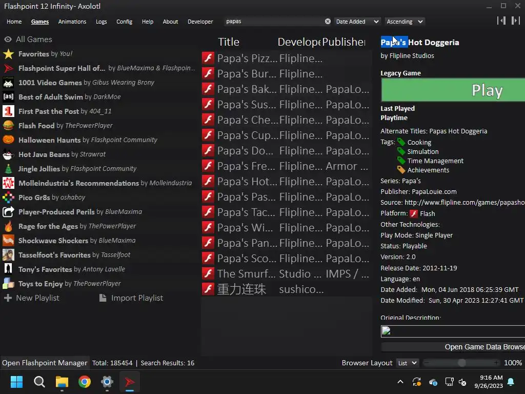Switch to the Animations tab
525x394 pixels.
(72, 22)
